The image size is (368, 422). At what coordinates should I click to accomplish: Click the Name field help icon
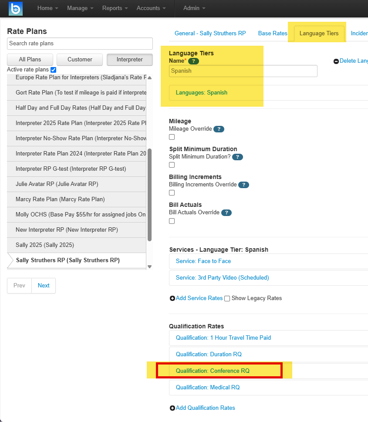pos(193,61)
